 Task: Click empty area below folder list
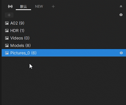pyautogui.click(x=63, y=80)
